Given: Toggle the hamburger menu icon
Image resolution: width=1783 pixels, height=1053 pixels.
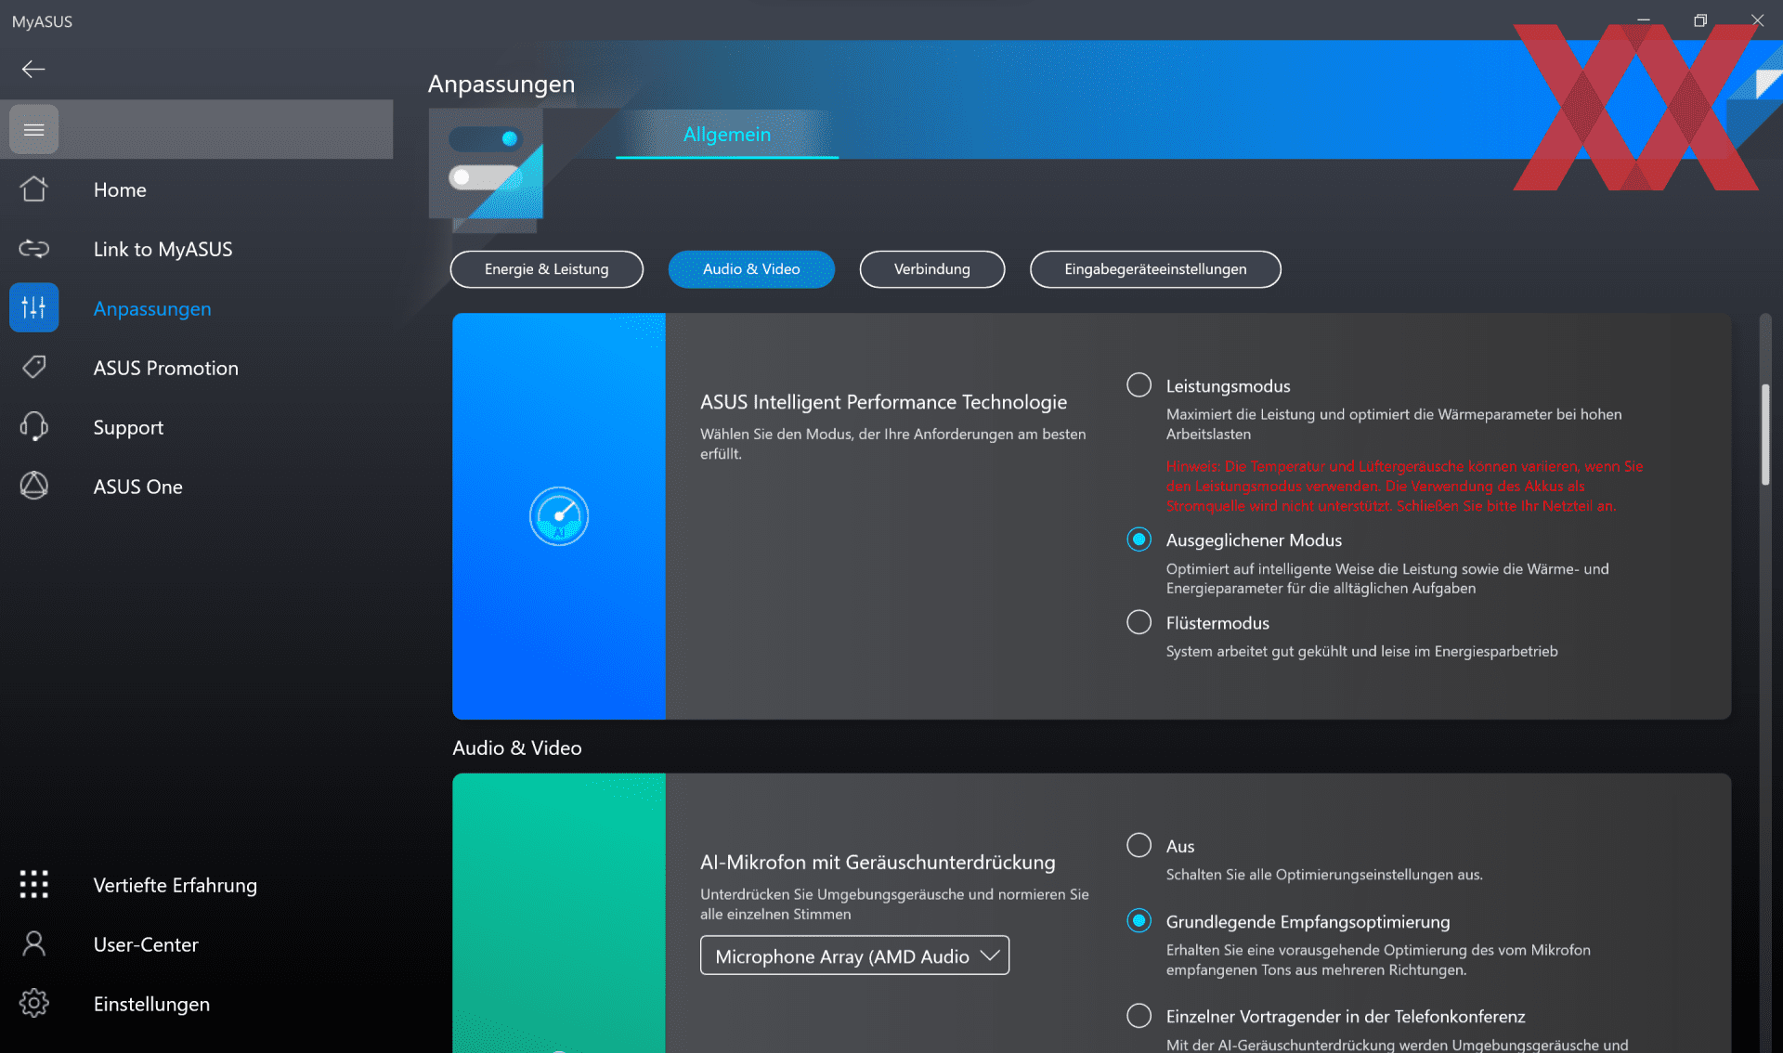Looking at the screenshot, I should coord(34,130).
